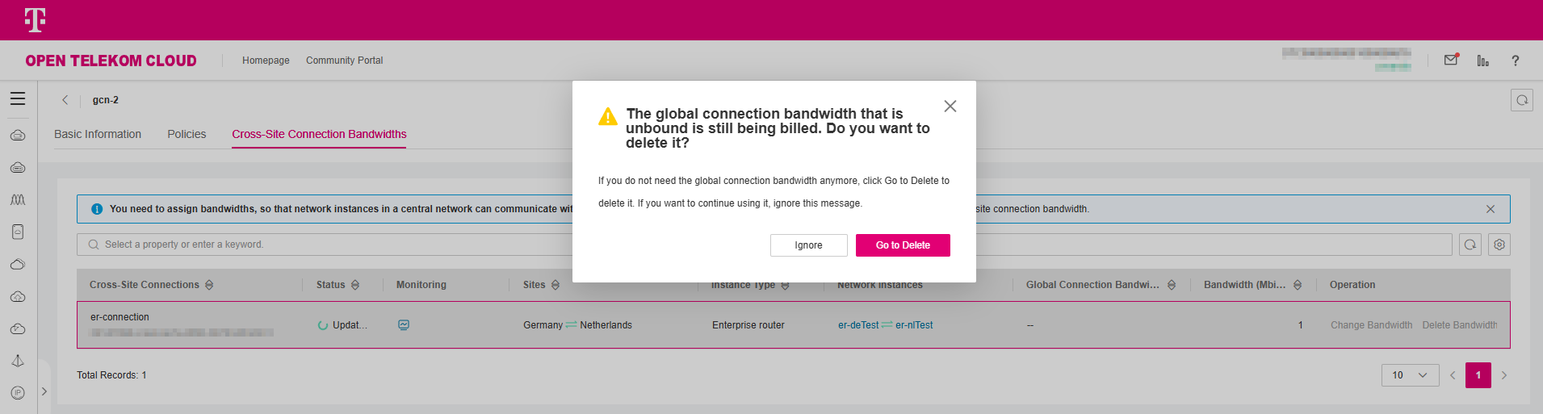Click Ignore in the dialog
Screen dimensions: 1543x414
[x=808, y=245]
